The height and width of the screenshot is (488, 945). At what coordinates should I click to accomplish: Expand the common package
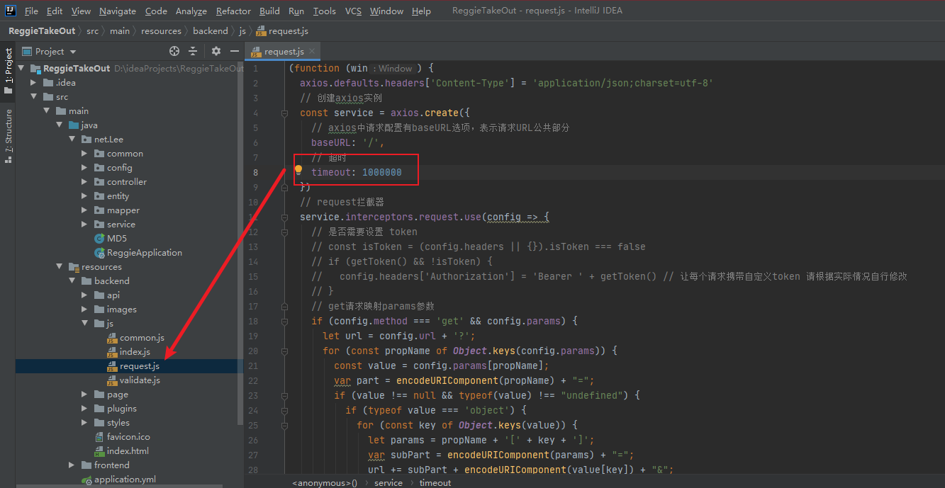[84, 154]
